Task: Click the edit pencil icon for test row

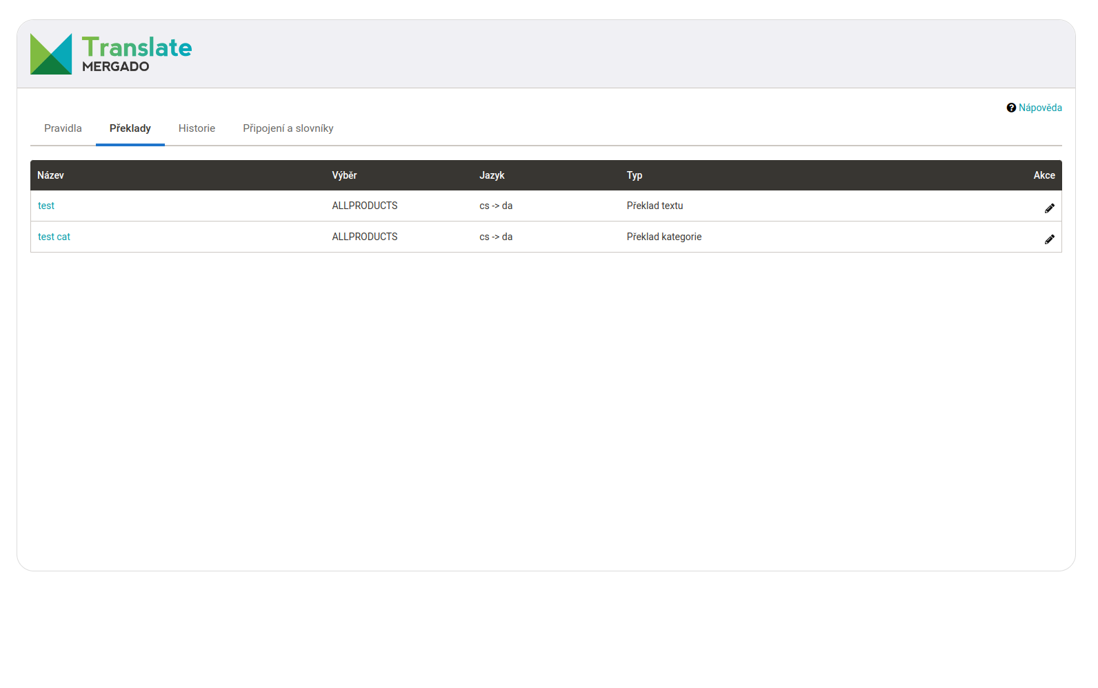Action: pyautogui.click(x=1049, y=208)
